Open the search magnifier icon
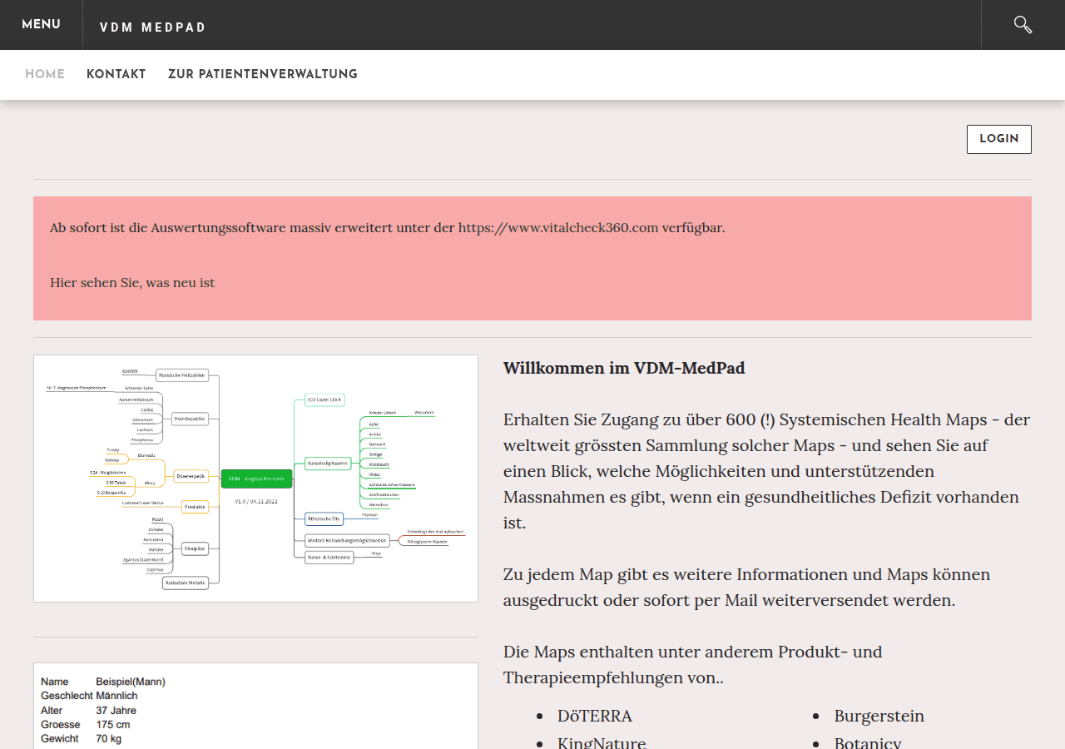1065x749 pixels. (1023, 25)
